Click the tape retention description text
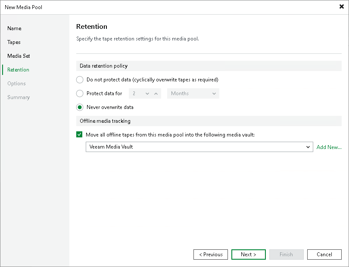Screen dimensions: 349x267 [137, 39]
